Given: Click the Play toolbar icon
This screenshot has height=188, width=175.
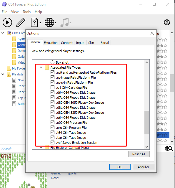Looking at the screenshot, I should pos(7,22).
